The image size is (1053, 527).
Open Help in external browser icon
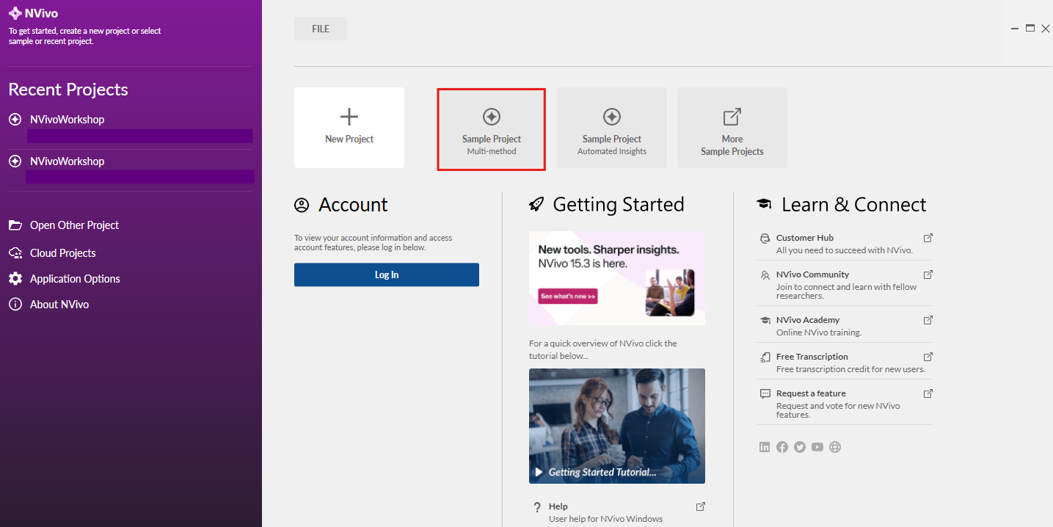[x=701, y=506]
